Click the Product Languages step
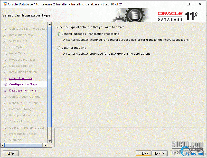Viewport: 207px width, 158px height. coord(22,60)
